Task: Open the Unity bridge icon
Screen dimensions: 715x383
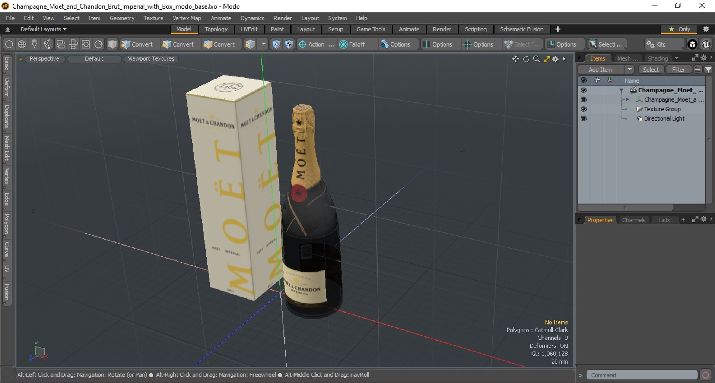Action: point(692,44)
